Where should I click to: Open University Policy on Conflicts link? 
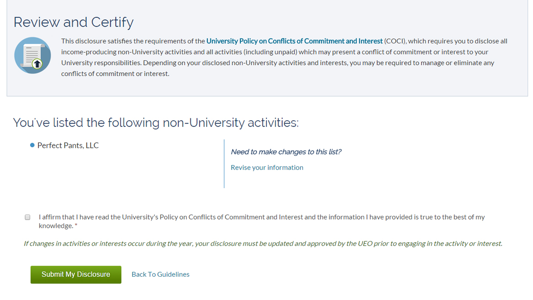pyautogui.click(x=294, y=41)
